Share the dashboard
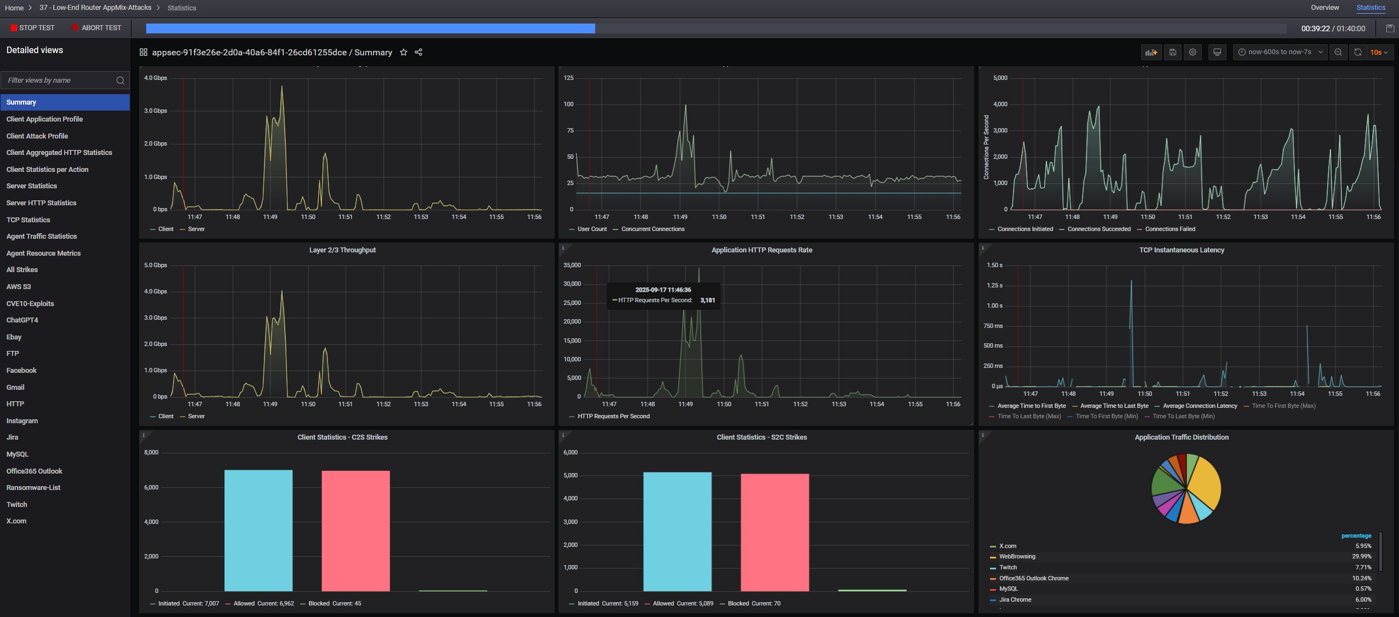Viewport: 1399px width, 617px height. (x=418, y=53)
